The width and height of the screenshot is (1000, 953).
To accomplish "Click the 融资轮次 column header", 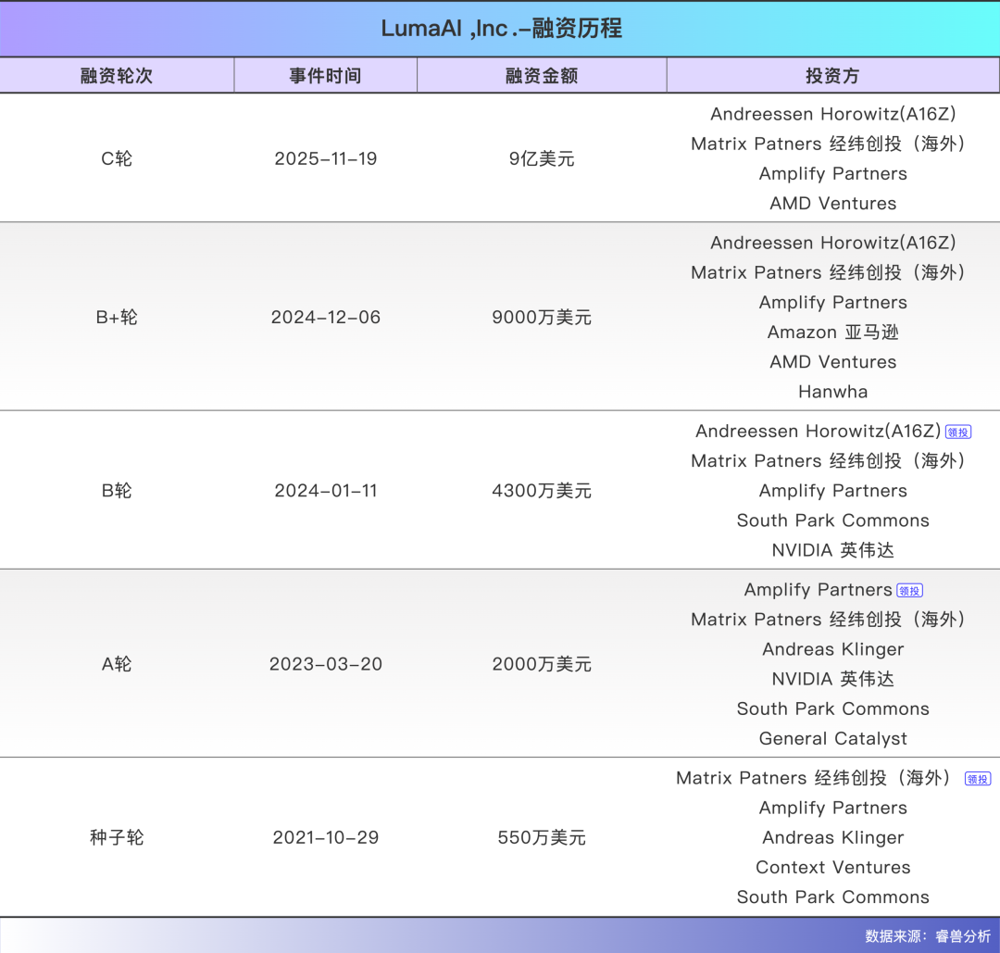I will tap(117, 75).
